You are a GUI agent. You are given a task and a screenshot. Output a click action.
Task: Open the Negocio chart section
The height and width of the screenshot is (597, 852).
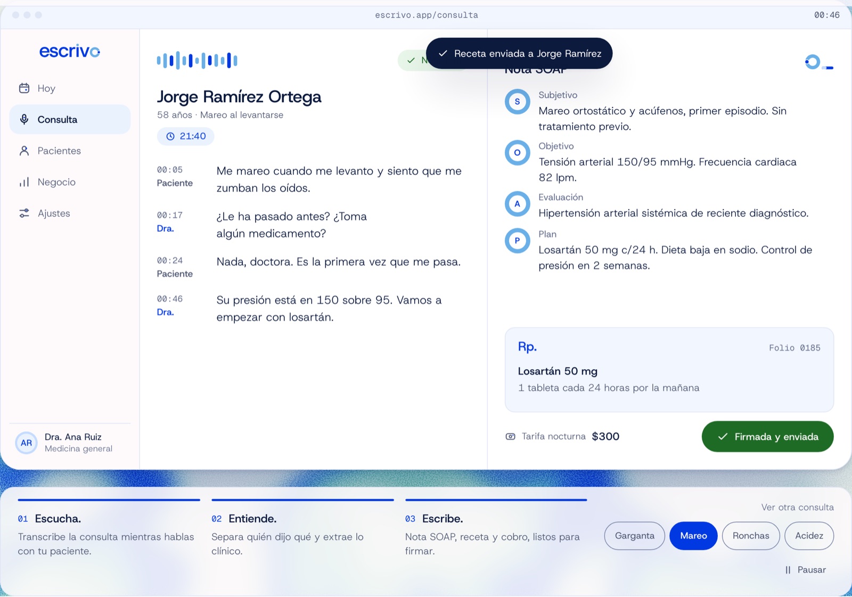point(70,182)
